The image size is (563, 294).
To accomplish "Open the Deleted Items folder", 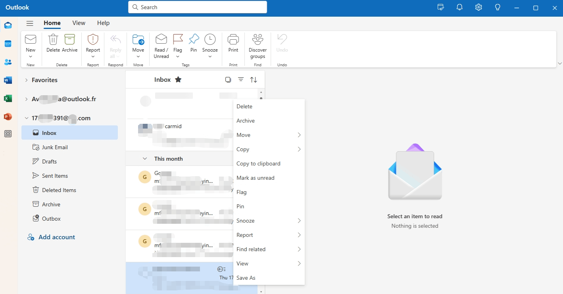I will click(x=69, y=190).
